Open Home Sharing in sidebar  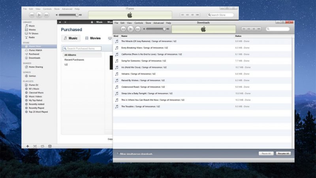36,67
